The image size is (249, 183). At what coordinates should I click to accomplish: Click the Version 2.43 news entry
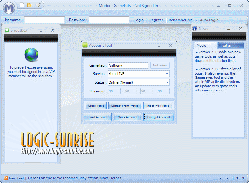tap(218, 56)
